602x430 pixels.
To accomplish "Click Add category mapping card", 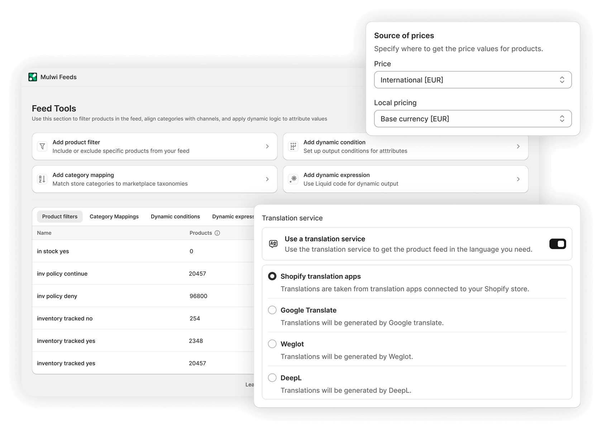I will [154, 179].
